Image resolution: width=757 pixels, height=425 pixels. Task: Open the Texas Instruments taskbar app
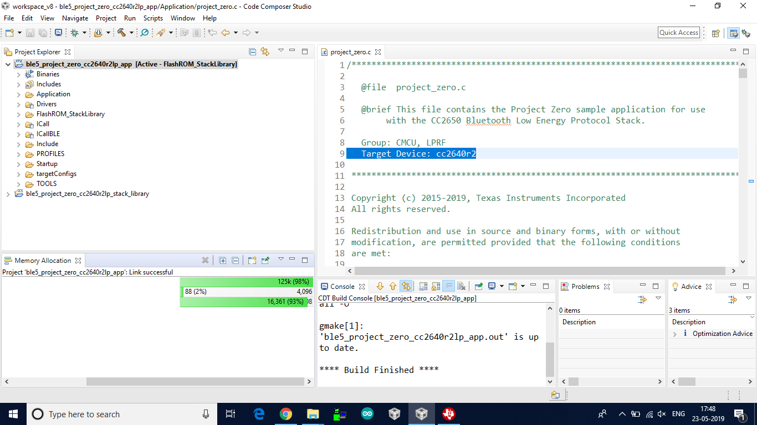tap(449, 414)
